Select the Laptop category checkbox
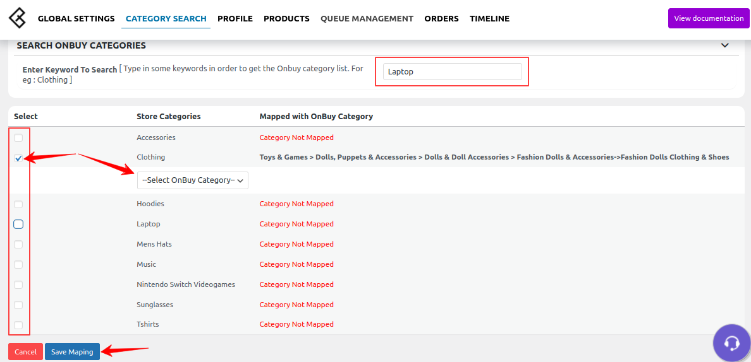 tap(18, 224)
